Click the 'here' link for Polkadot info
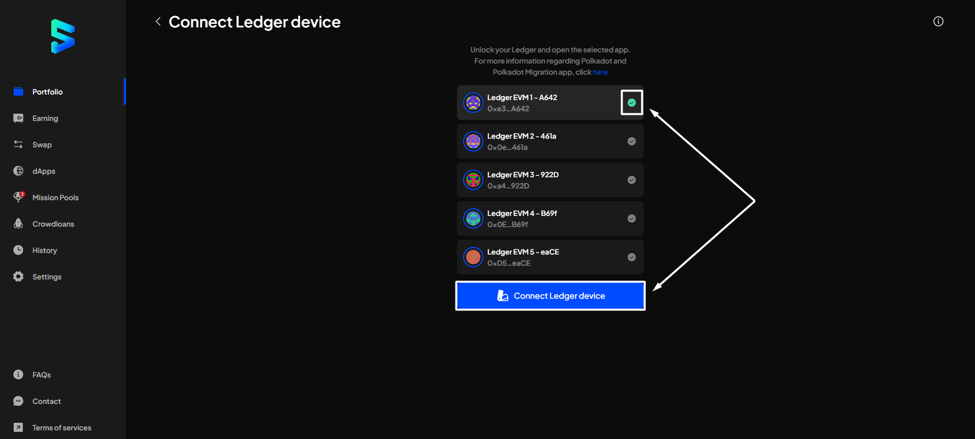The image size is (975, 439). 600,72
